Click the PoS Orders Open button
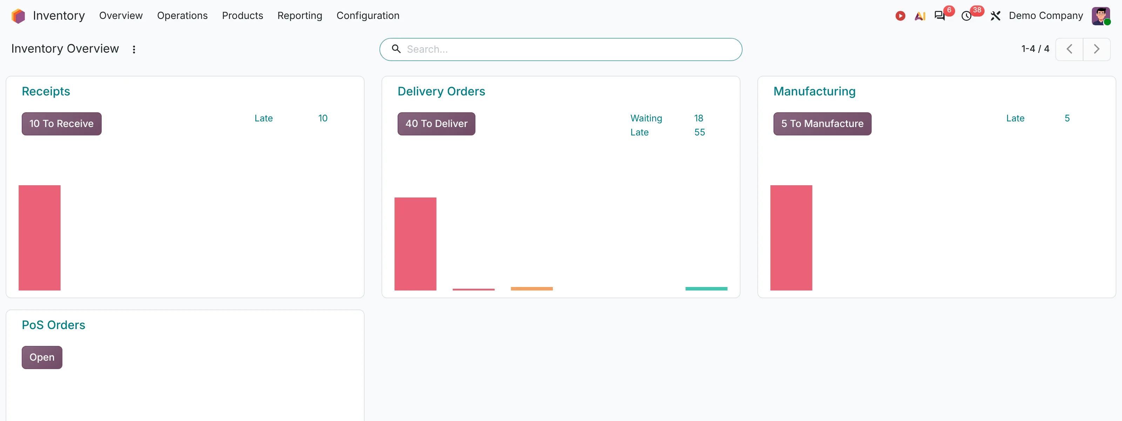The height and width of the screenshot is (421, 1122). point(42,357)
